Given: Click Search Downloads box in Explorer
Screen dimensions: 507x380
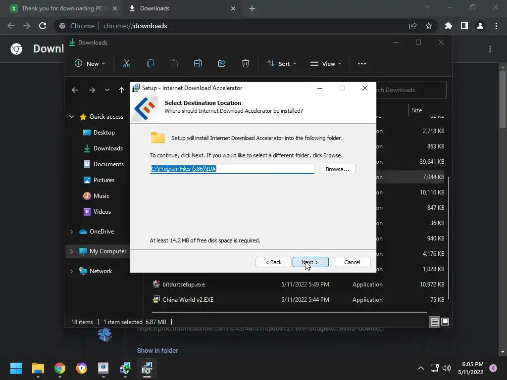Looking at the screenshot, I should (x=411, y=90).
